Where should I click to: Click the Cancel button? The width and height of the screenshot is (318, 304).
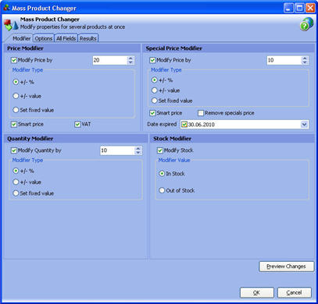(x=294, y=292)
